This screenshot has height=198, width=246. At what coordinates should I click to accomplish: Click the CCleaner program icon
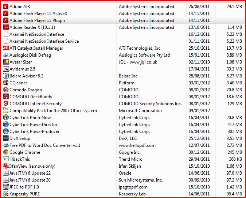6,83
